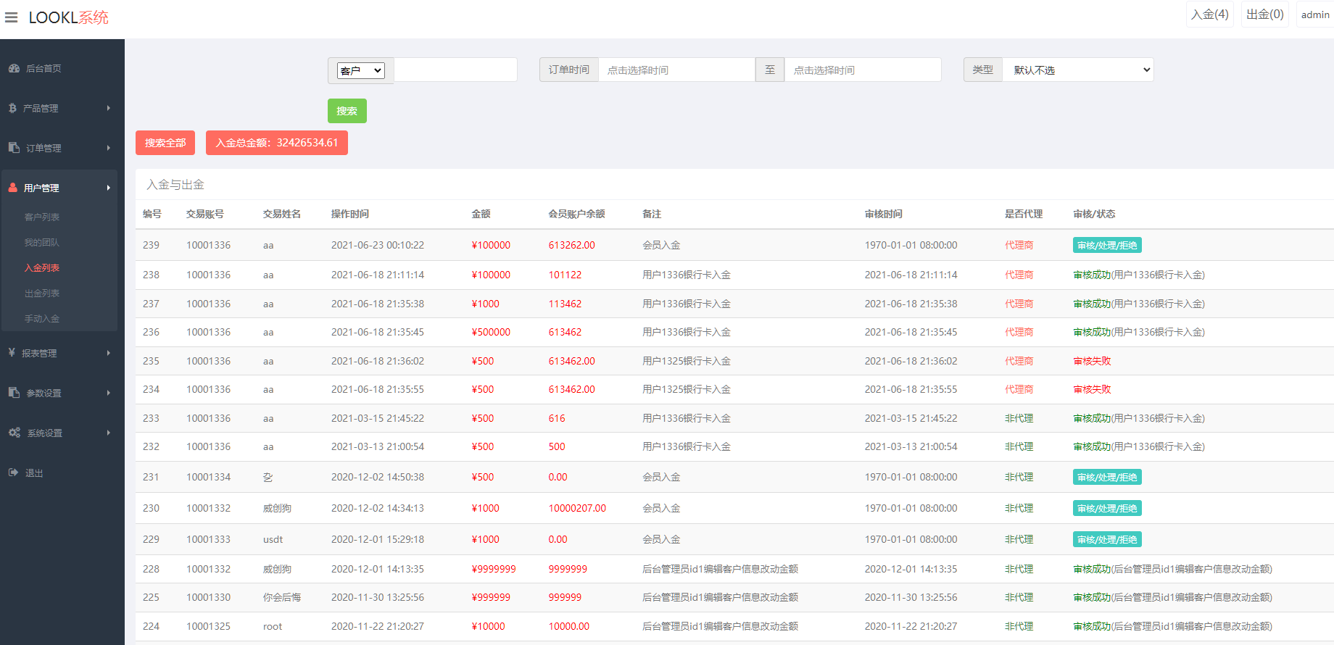This screenshot has width=1334, height=645.
Task: Open the 客户 search type dropdown
Action: (360, 70)
